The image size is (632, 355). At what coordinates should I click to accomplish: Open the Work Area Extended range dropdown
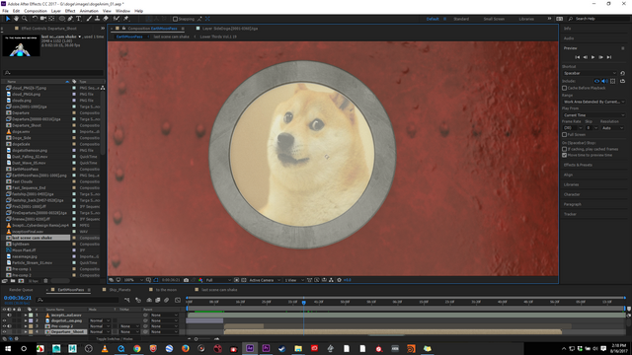[x=593, y=102]
